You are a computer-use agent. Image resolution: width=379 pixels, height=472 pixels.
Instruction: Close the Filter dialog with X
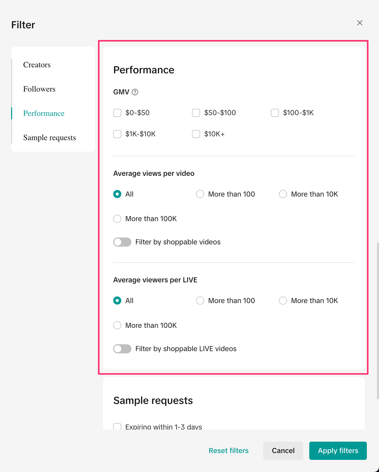(x=360, y=23)
